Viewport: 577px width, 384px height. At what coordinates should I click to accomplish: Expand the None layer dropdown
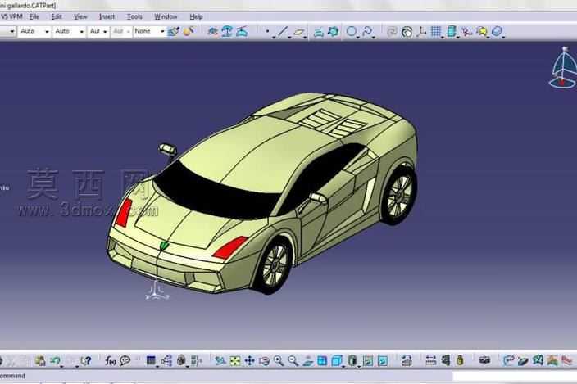162,32
